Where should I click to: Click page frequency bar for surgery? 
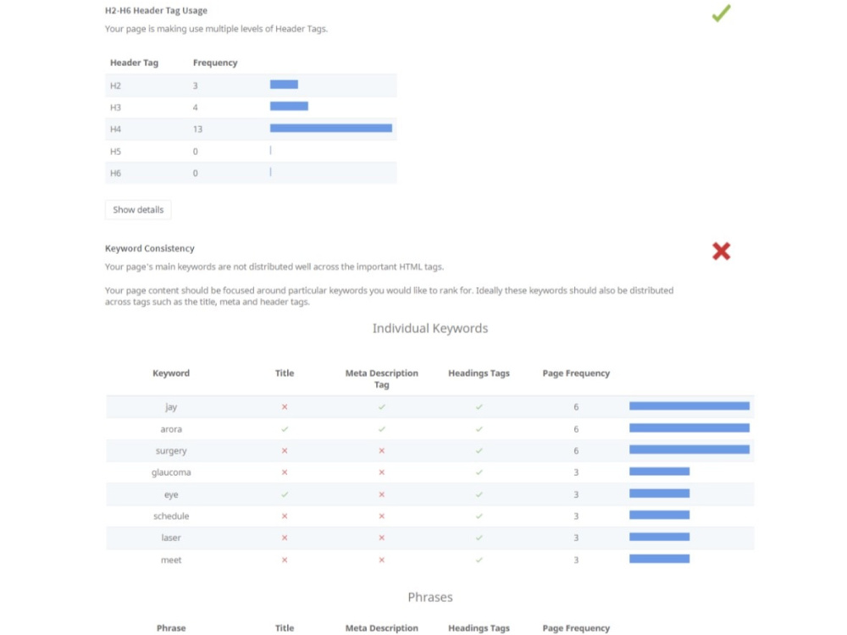[x=689, y=450]
